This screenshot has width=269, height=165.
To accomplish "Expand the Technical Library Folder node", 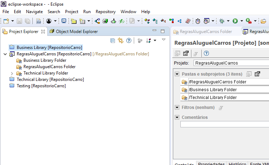I will pyautogui.click(x=12, y=73).
